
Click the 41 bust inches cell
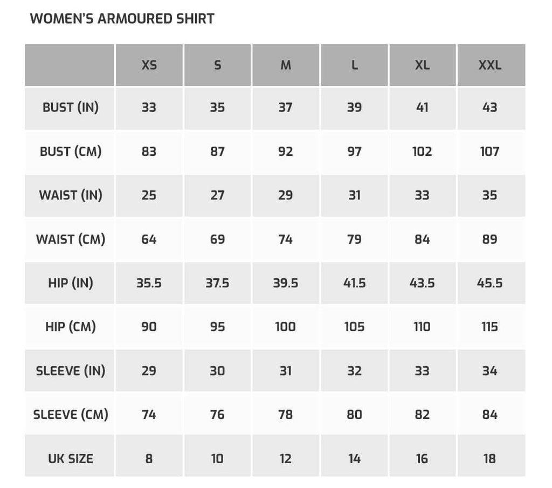click(x=422, y=107)
